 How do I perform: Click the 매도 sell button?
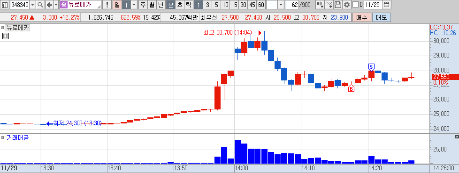[382, 17]
